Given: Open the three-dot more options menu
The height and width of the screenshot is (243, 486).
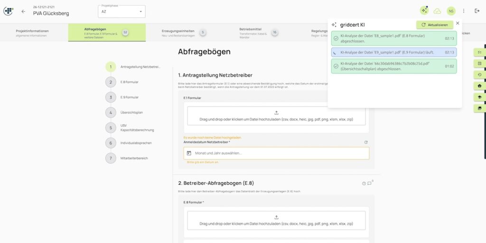Looking at the screenshot, I should (464, 11).
